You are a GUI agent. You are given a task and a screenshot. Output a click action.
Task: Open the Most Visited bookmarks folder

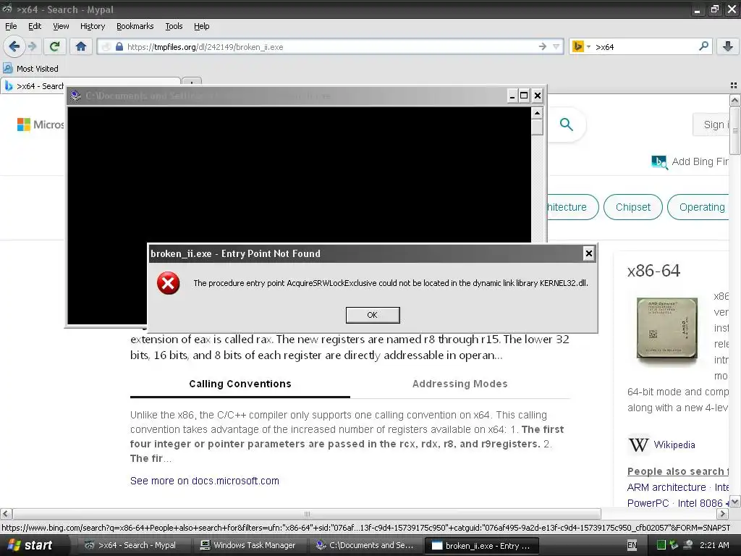[31, 69]
